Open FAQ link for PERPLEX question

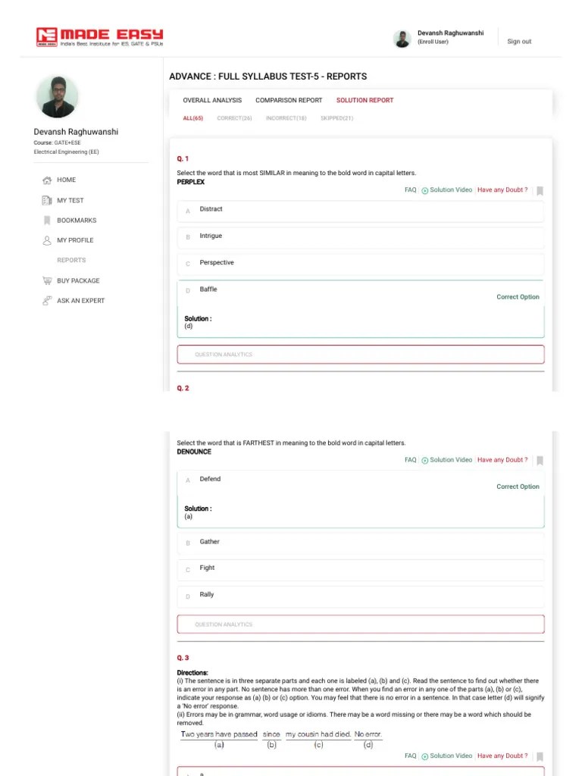pos(410,190)
